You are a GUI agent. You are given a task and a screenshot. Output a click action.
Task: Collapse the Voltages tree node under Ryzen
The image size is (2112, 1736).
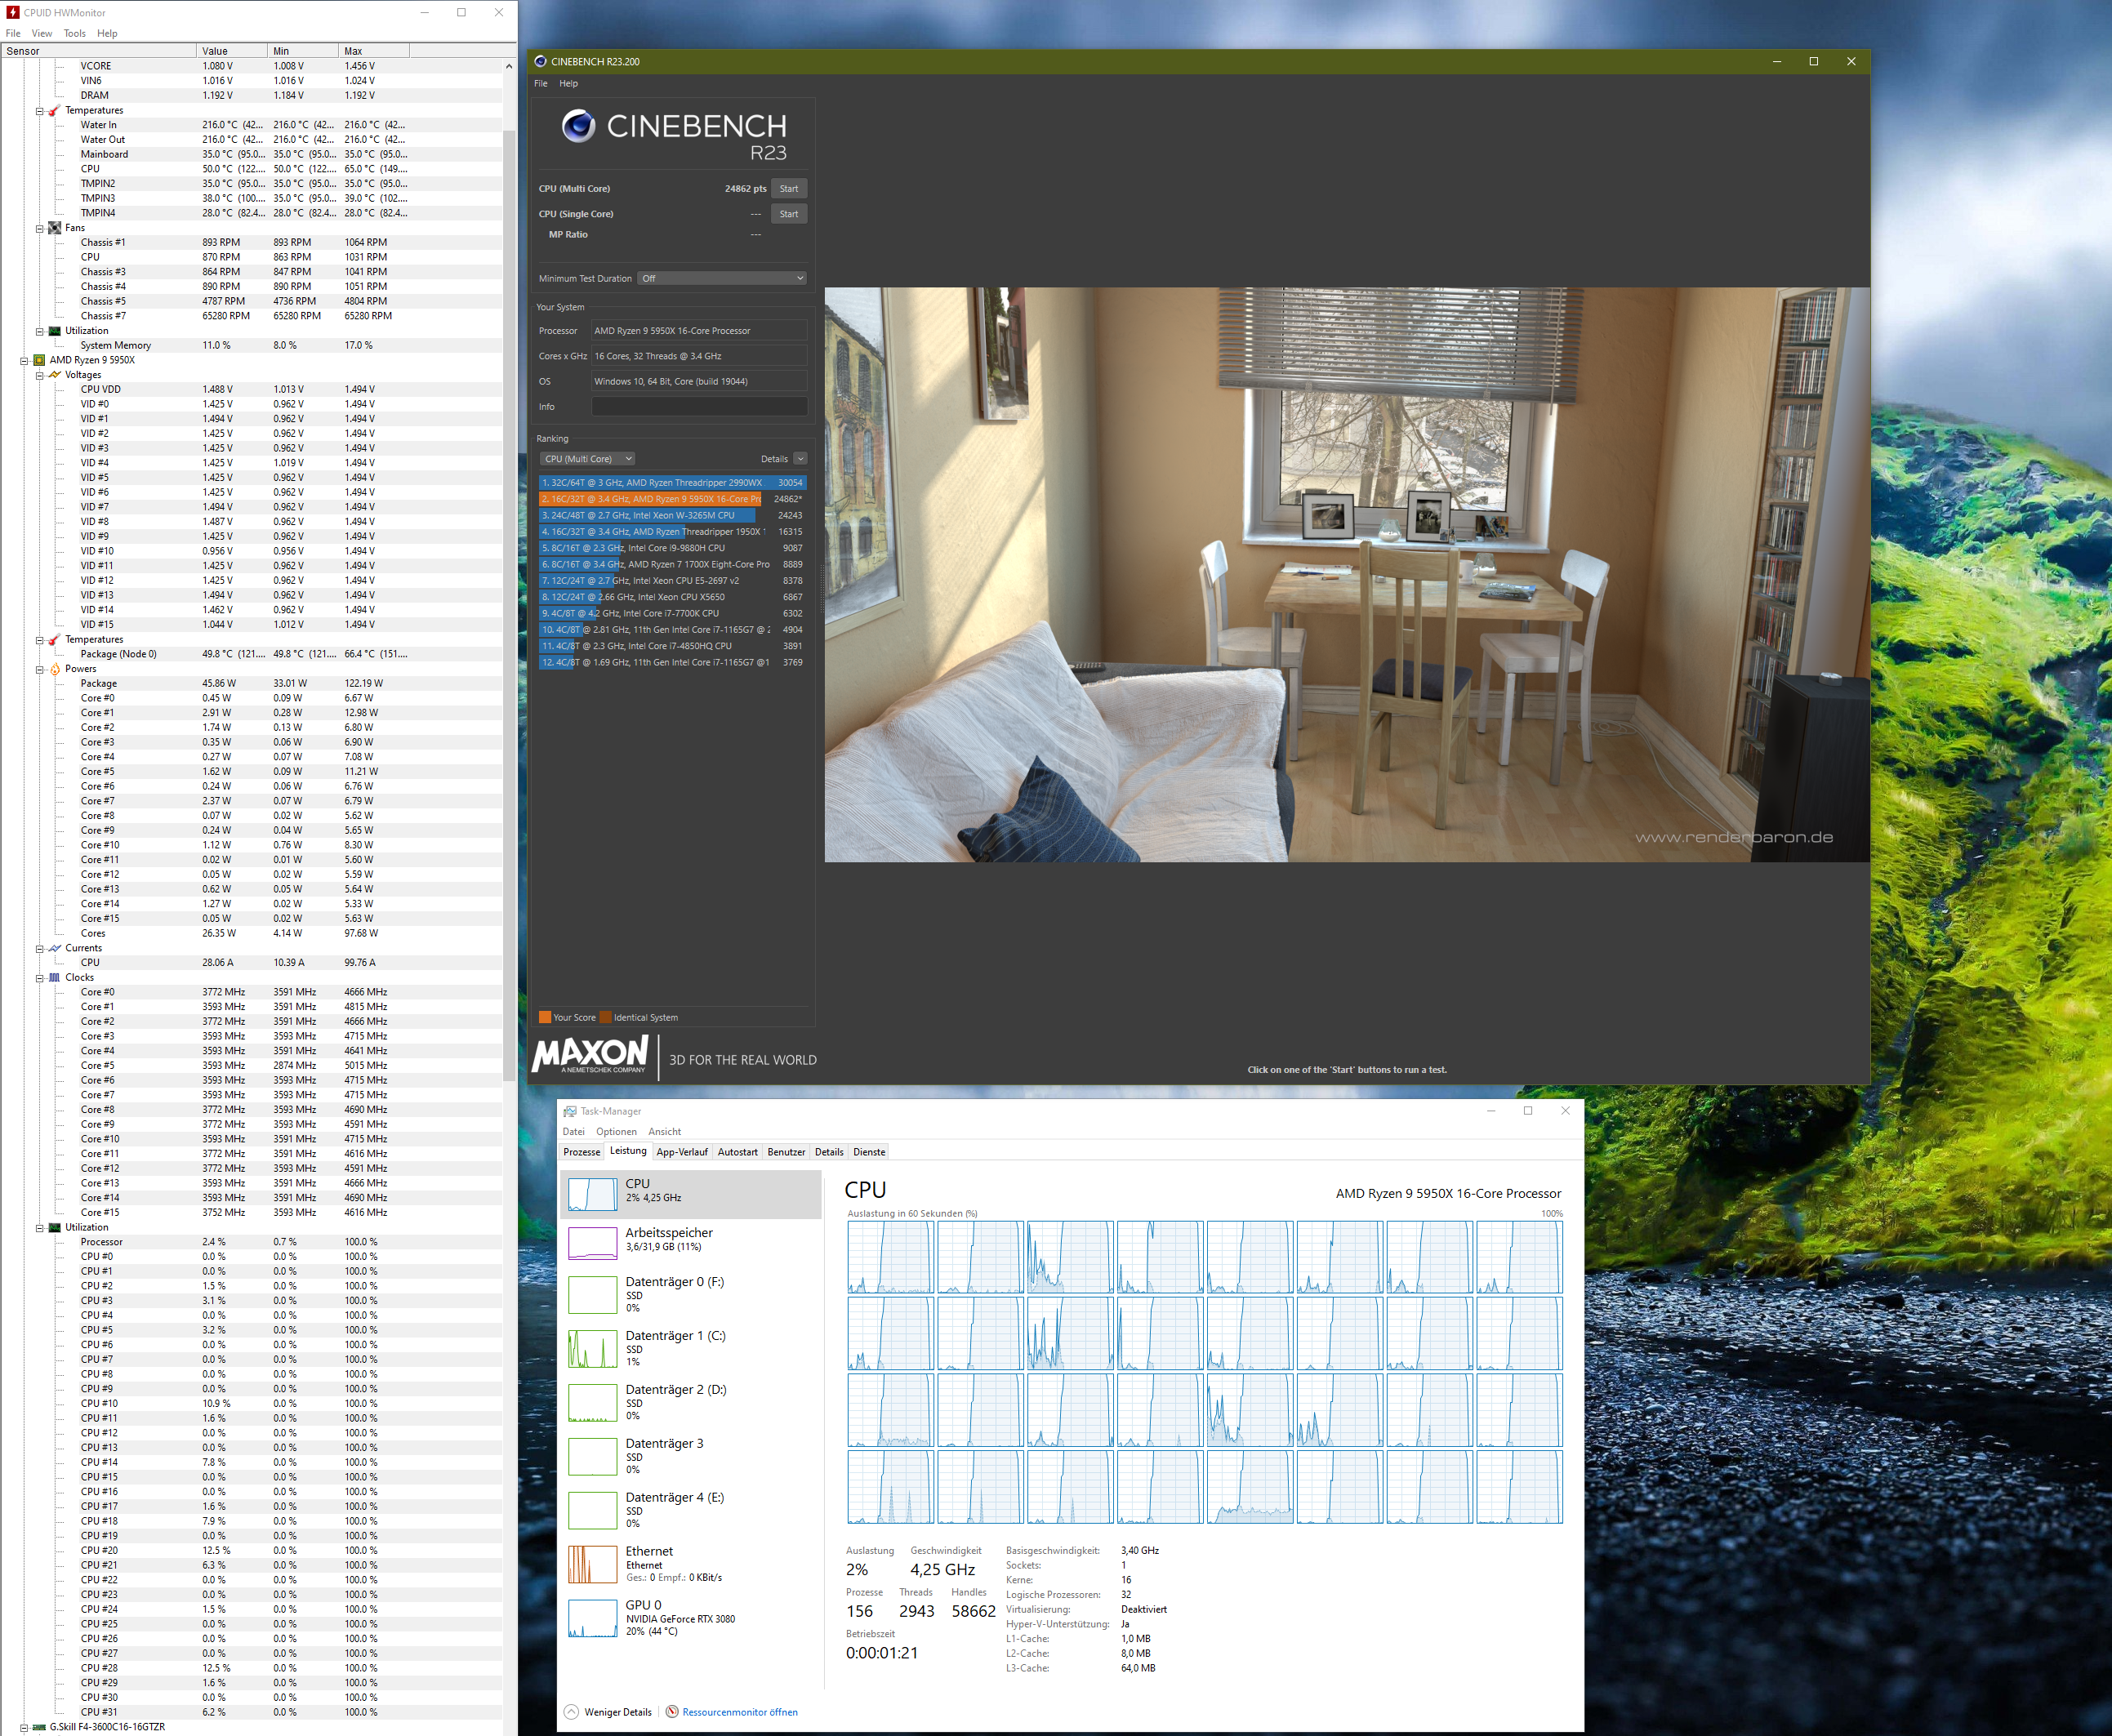point(40,375)
